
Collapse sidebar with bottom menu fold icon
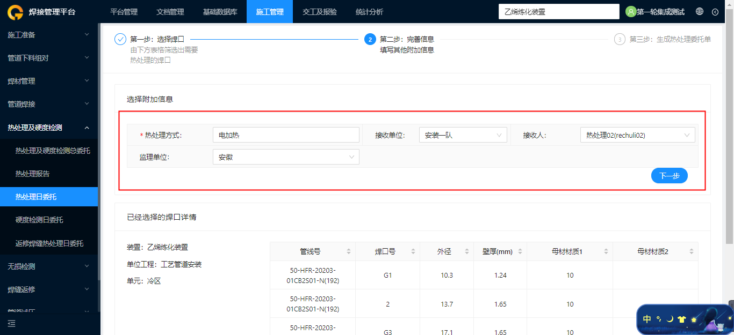pos(12,323)
